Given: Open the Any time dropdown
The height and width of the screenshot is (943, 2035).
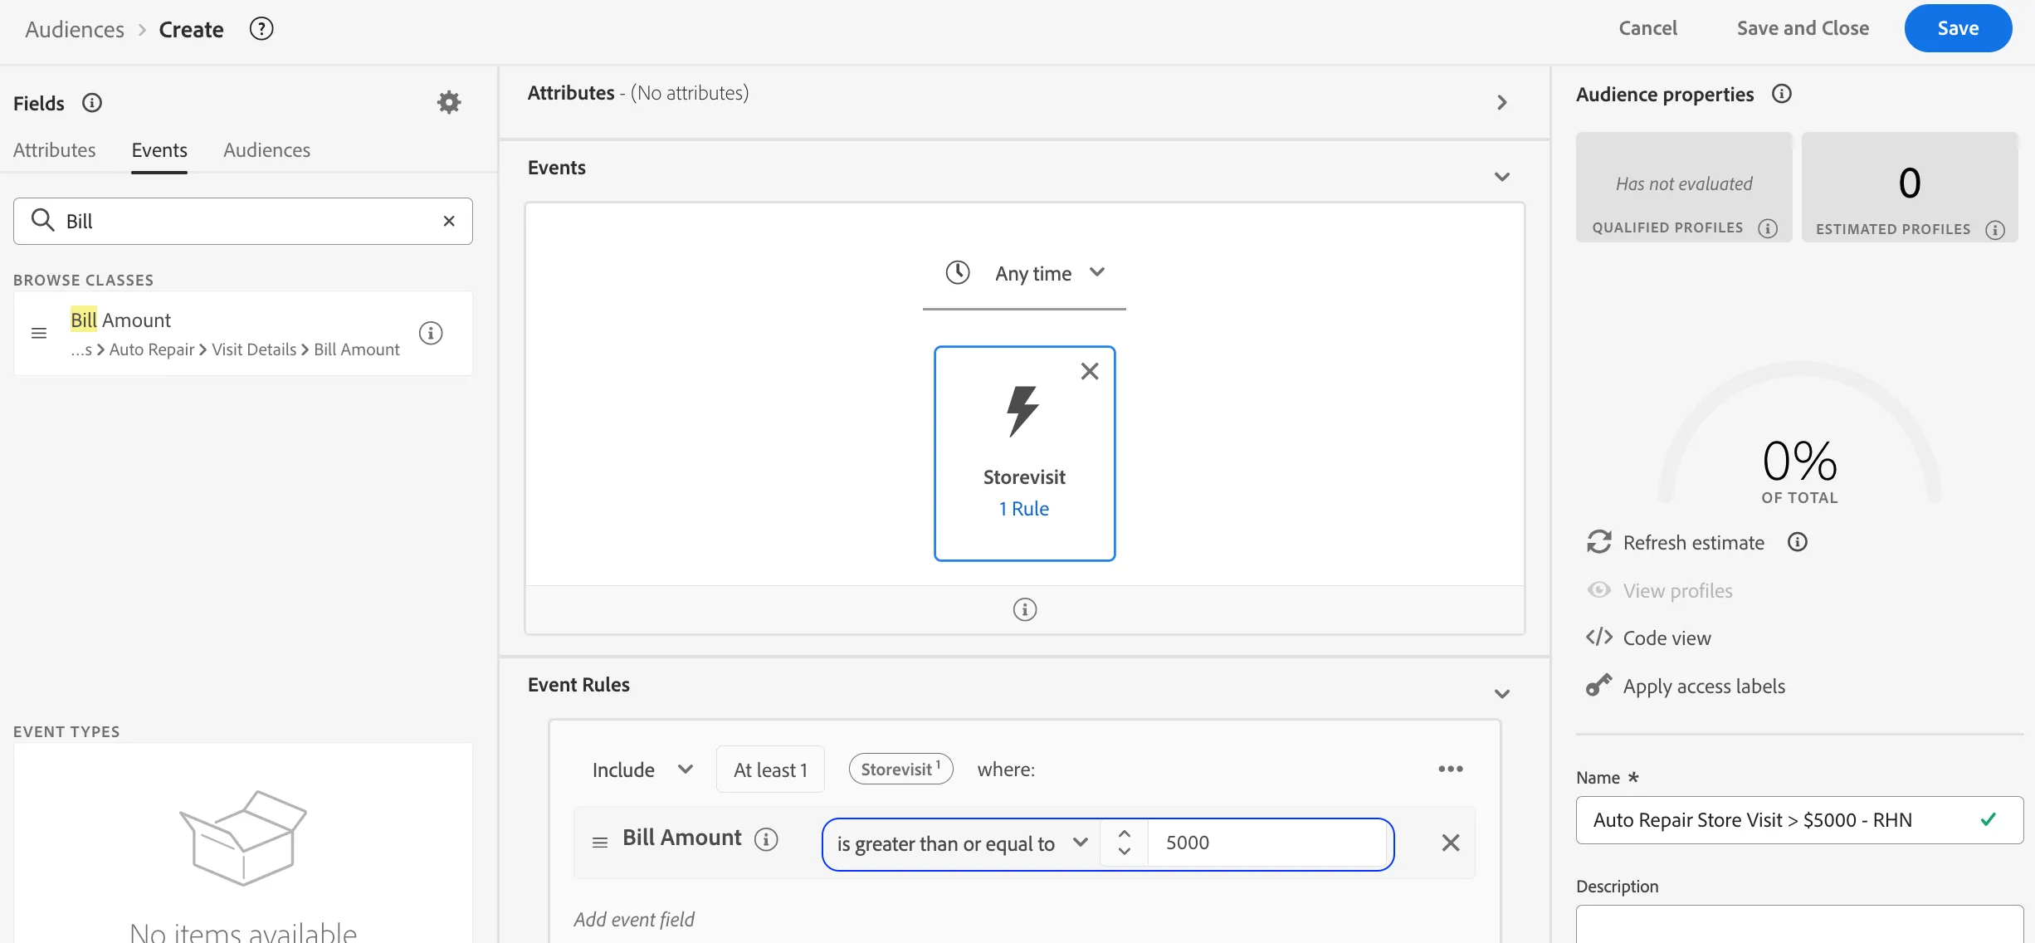Looking at the screenshot, I should pos(1026,273).
